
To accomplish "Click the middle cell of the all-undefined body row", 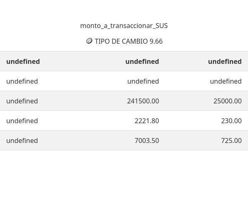I will click(143, 81).
